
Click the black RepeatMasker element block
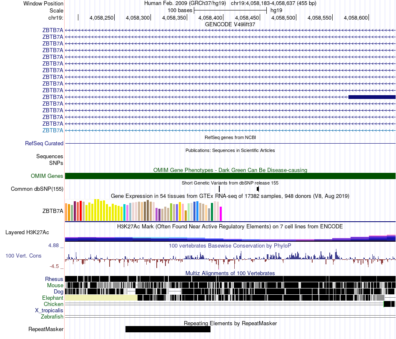[x=168, y=329]
